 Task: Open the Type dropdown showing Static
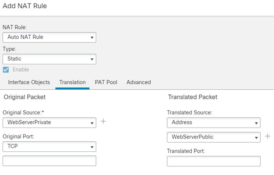[x=49, y=59]
